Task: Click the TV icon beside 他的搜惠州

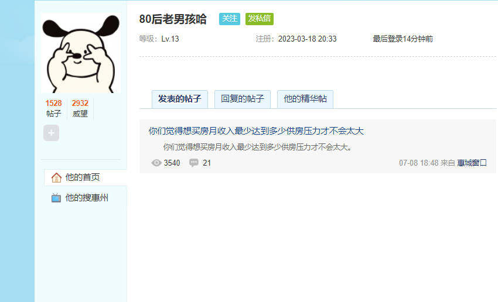Action: click(56, 198)
